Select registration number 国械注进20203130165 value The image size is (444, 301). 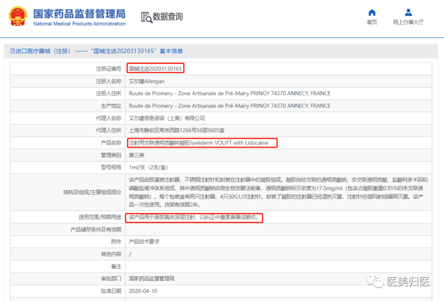click(156, 69)
